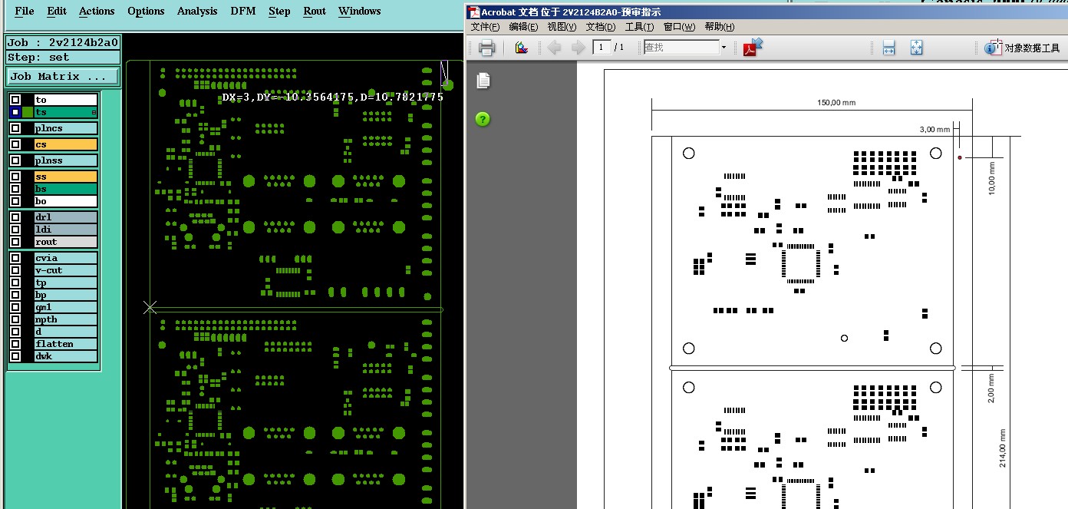Open Acrobat 窗口(W) menu

point(679,27)
